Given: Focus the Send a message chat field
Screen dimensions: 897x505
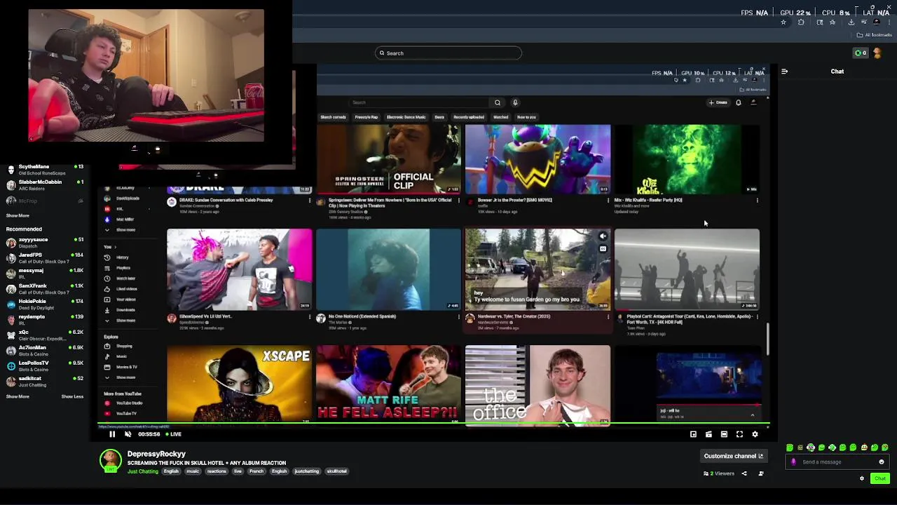Looking at the screenshot, I should click(837, 462).
